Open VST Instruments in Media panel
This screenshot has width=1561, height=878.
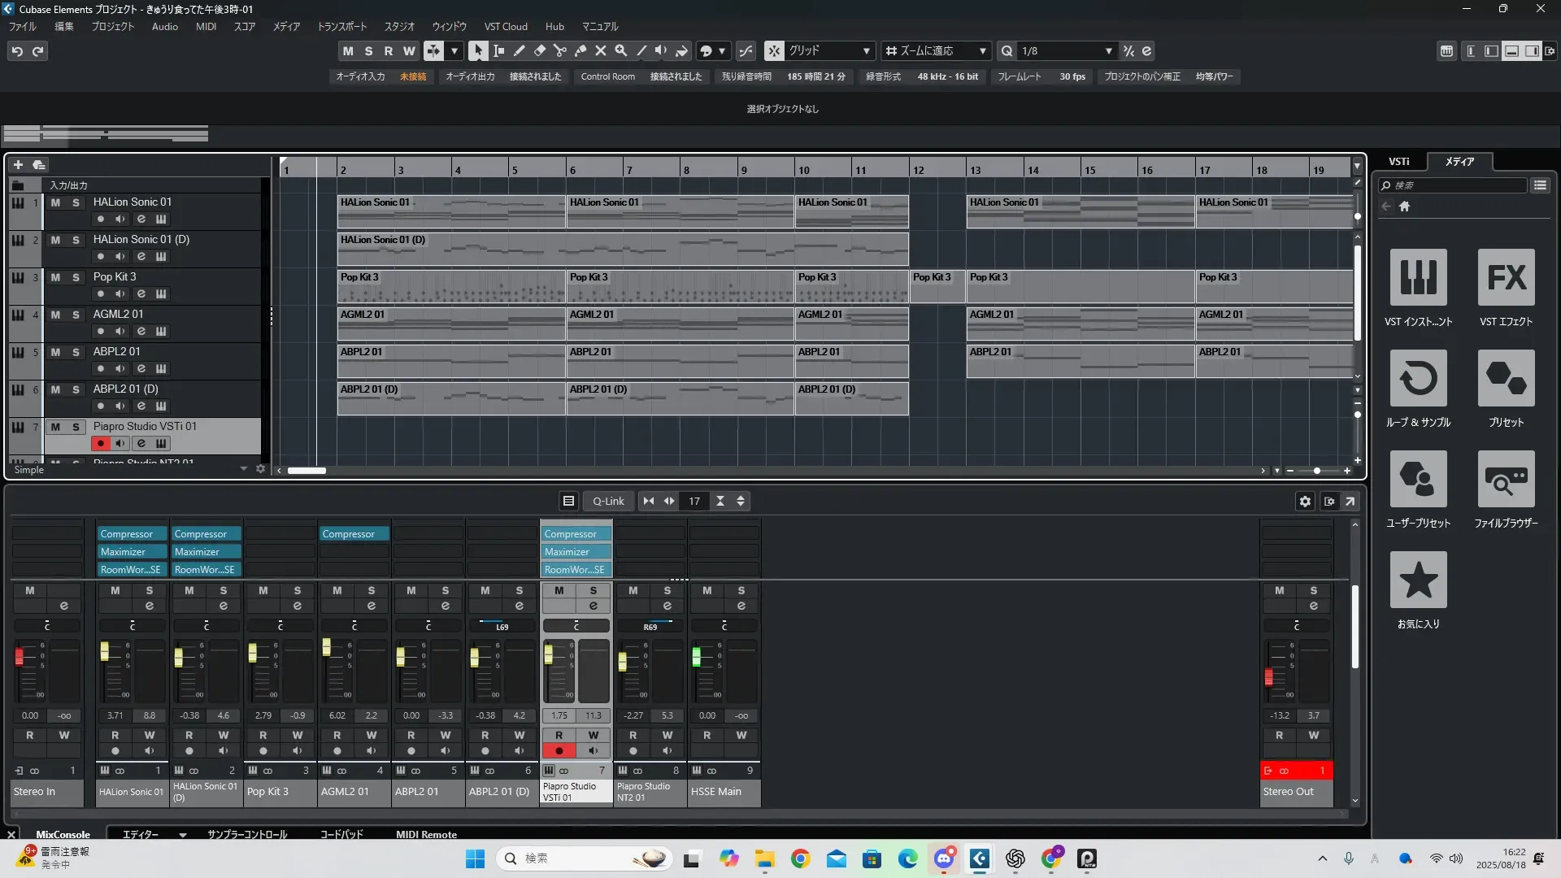(x=1418, y=277)
